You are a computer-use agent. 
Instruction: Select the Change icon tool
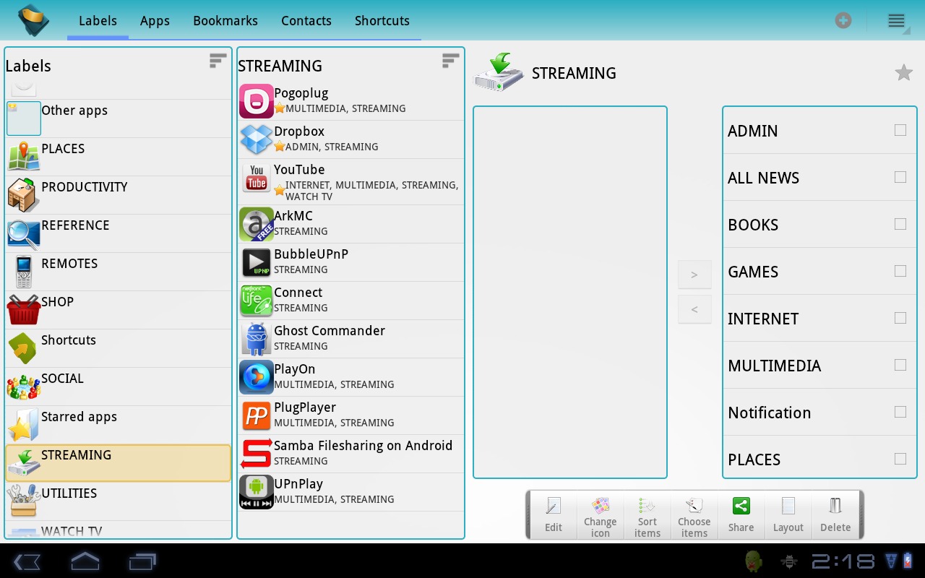coord(600,514)
